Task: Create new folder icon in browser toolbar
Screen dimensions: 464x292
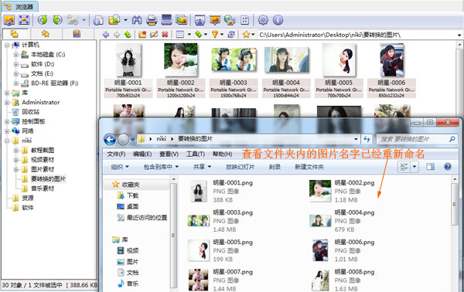Action: click(142, 35)
